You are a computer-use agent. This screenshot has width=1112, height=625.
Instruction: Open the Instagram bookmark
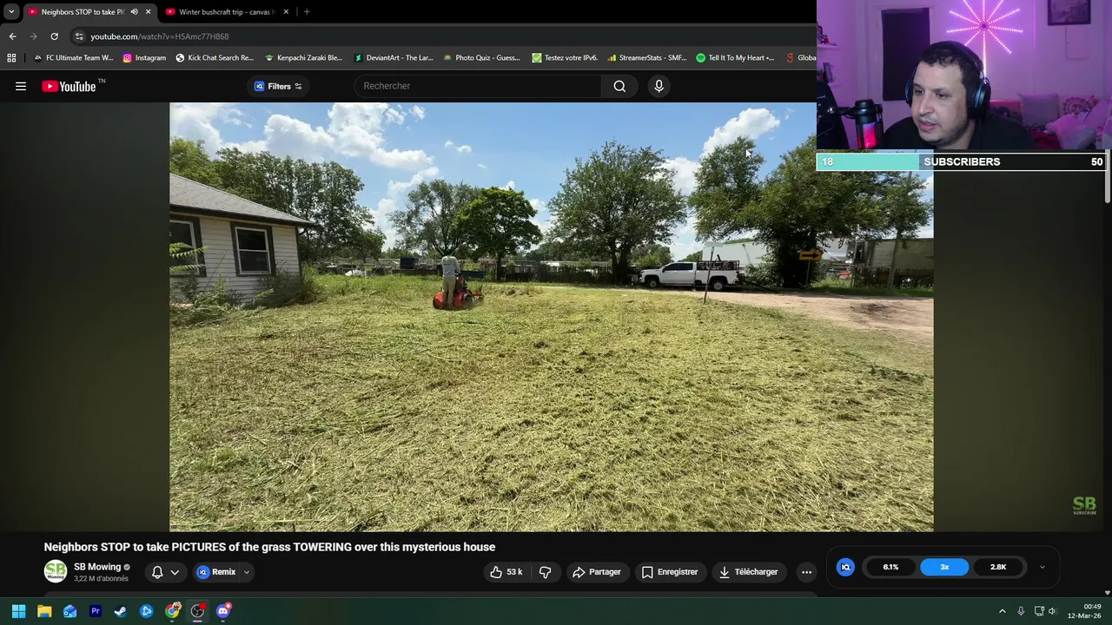coord(144,57)
